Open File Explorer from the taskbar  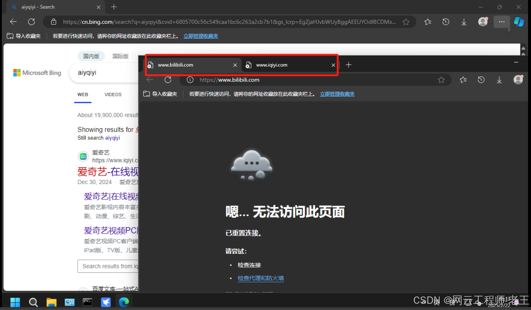click(x=52, y=302)
